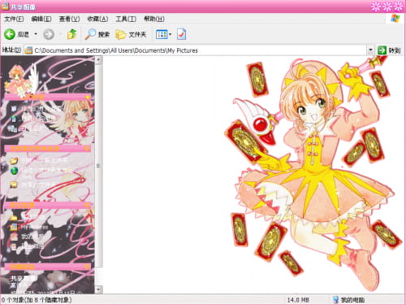Screen dimensions: 406x305
Task: Click the green globe publish-to-web icon
Action: click(14, 171)
